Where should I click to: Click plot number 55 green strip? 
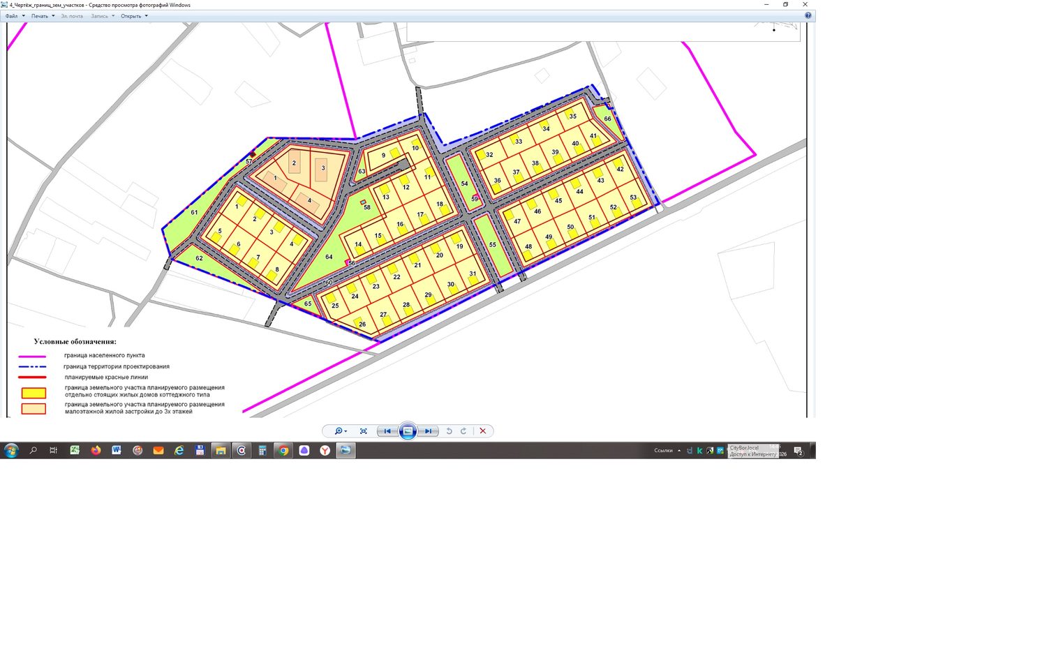click(493, 245)
